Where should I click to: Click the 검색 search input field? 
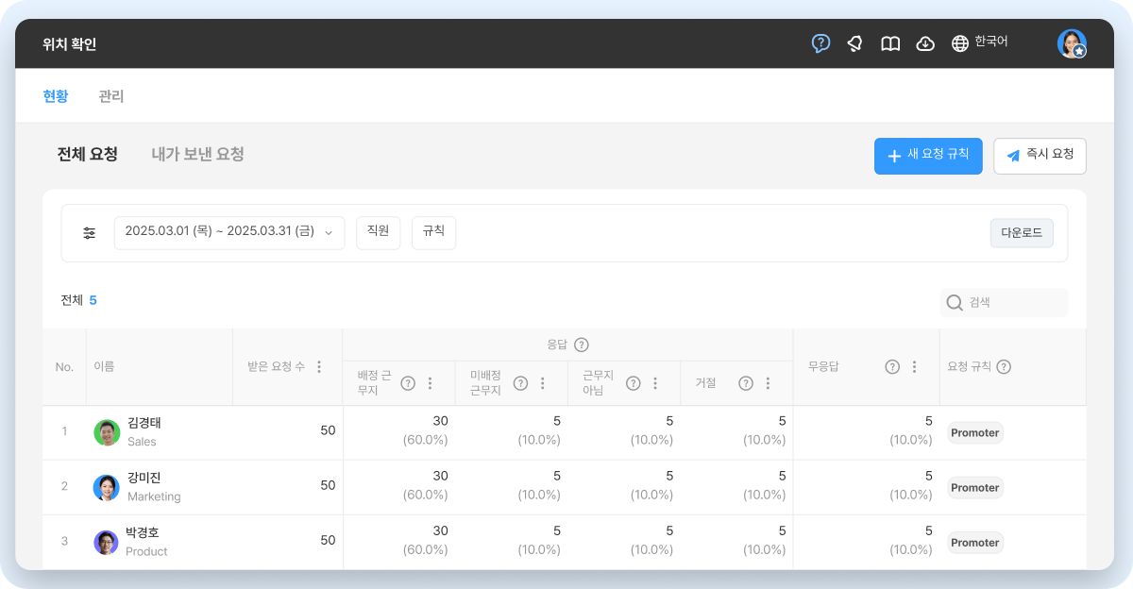tap(1004, 302)
